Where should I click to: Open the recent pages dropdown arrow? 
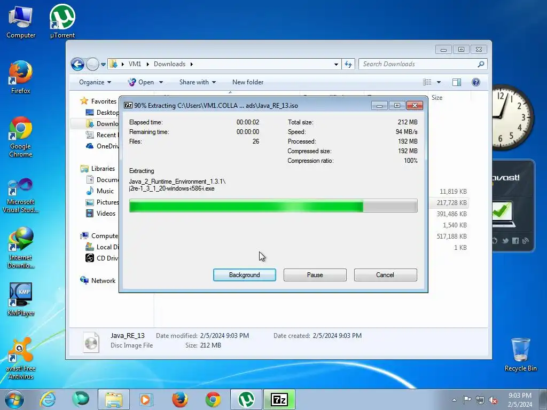point(103,65)
